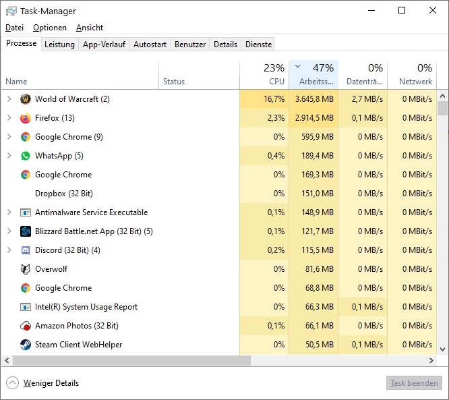Click the vertical scrollbar down arrow

tap(443, 349)
